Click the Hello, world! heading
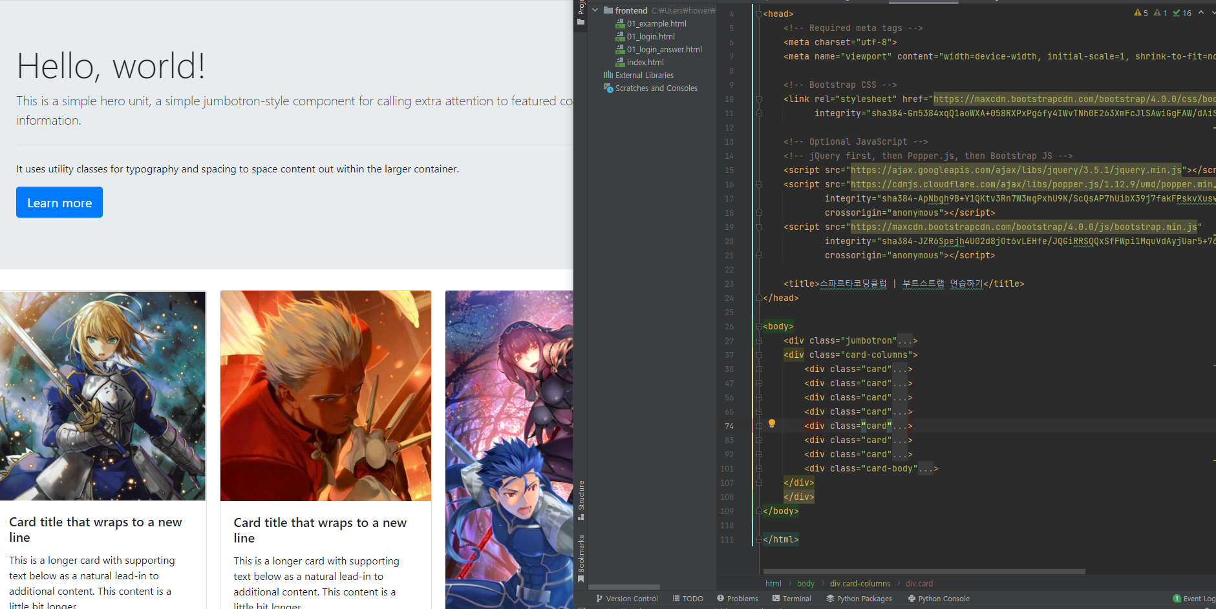This screenshot has width=1216, height=609. click(x=111, y=66)
